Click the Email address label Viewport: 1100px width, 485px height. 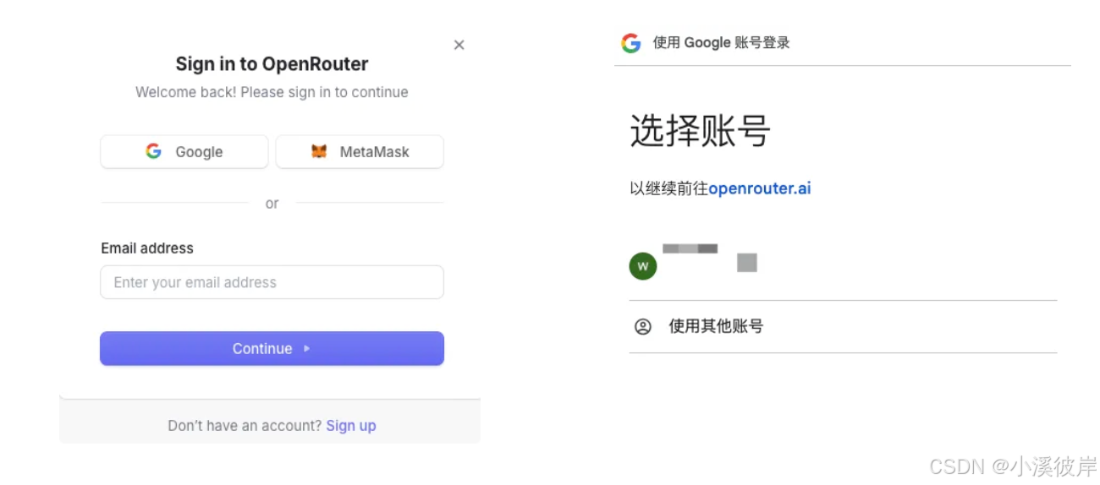click(x=147, y=248)
